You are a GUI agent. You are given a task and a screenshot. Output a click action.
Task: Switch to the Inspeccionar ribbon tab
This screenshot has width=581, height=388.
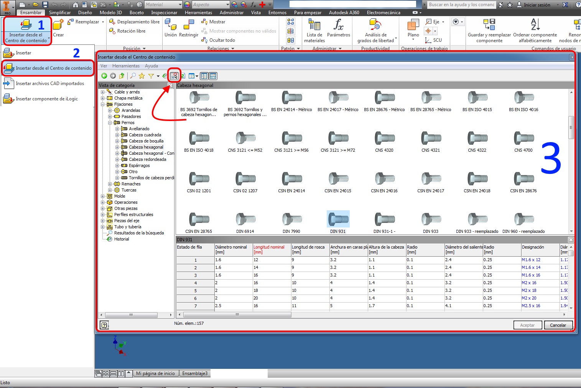164,13
